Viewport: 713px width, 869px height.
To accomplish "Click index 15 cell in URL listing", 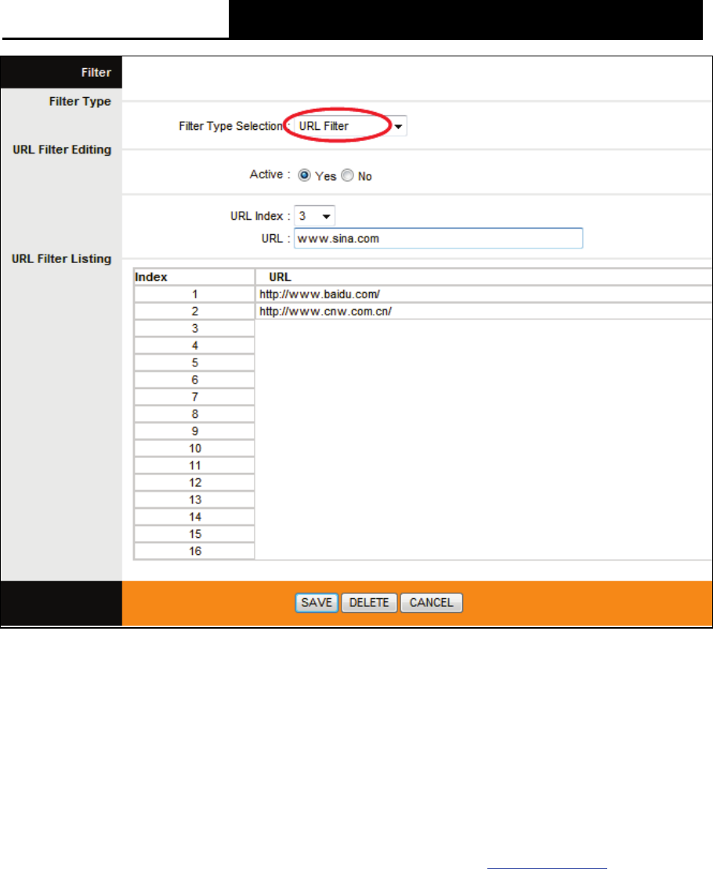I will [194, 534].
